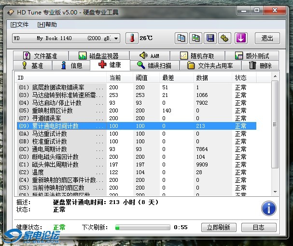Select row (C2) 温度
The height and width of the screenshot is (246, 293).
pyautogui.click(x=137, y=172)
